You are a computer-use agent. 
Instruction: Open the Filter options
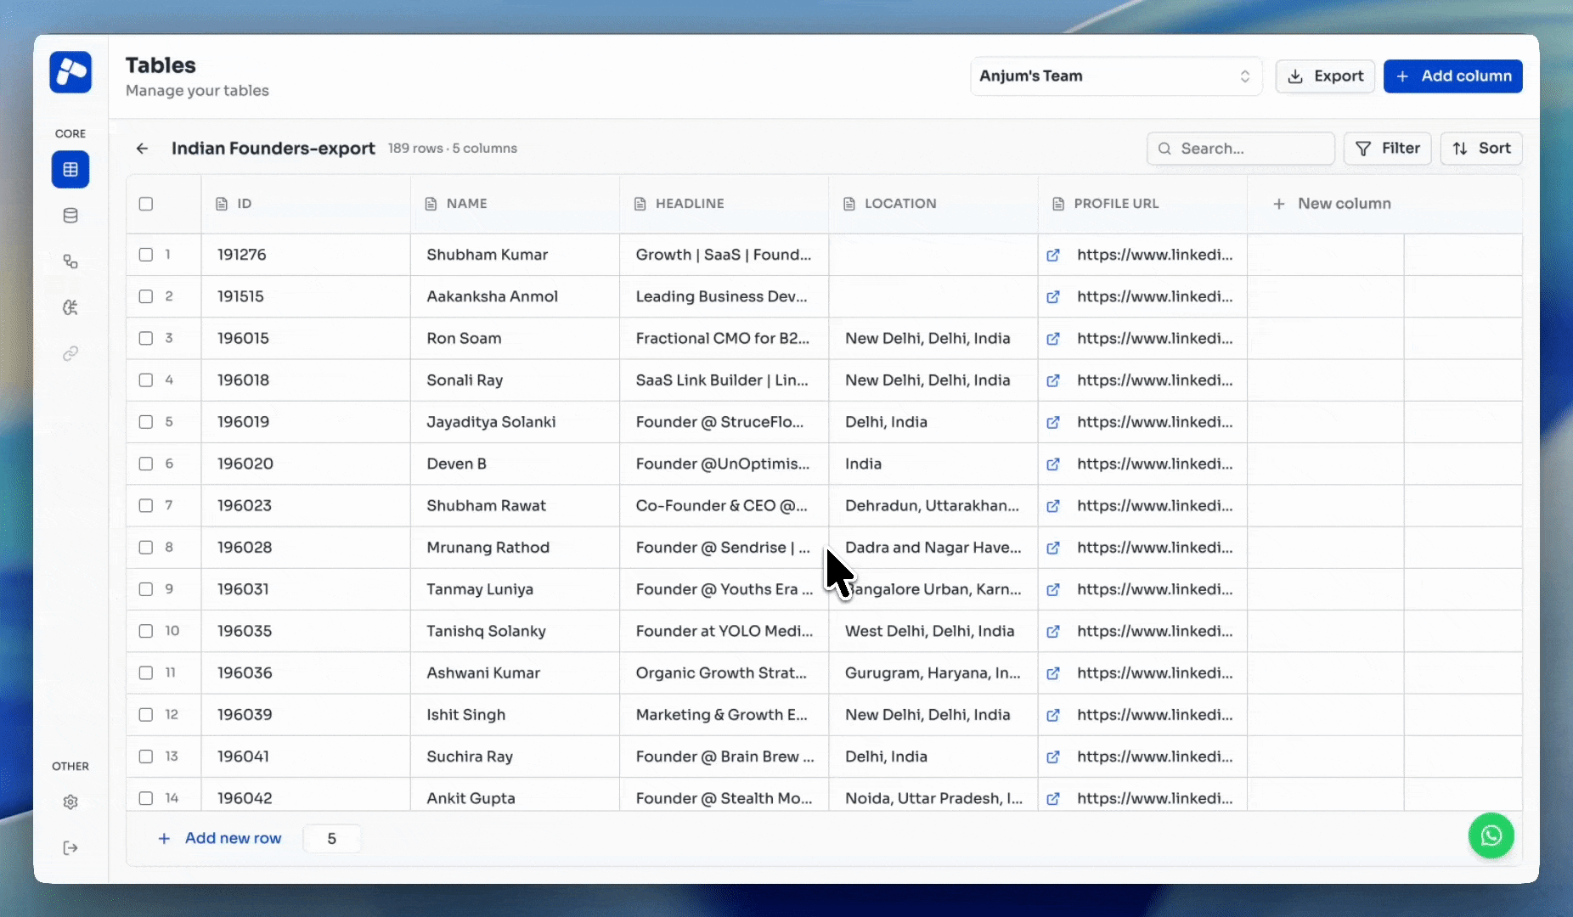click(1387, 149)
